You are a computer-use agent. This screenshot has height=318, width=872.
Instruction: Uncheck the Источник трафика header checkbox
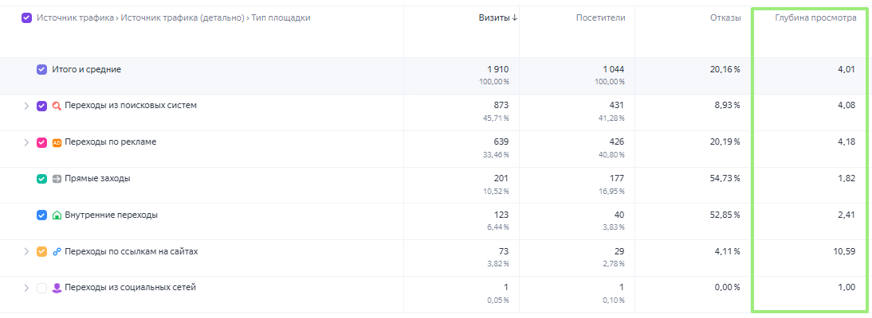pyautogui.click(x=26, y=18)
